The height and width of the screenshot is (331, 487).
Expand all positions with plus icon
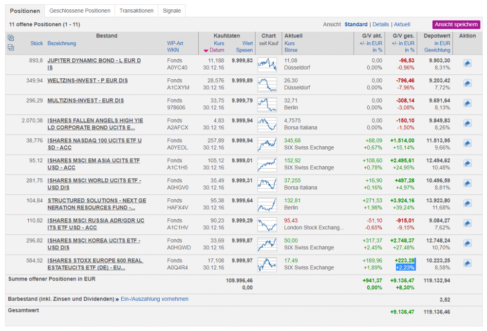11,38
